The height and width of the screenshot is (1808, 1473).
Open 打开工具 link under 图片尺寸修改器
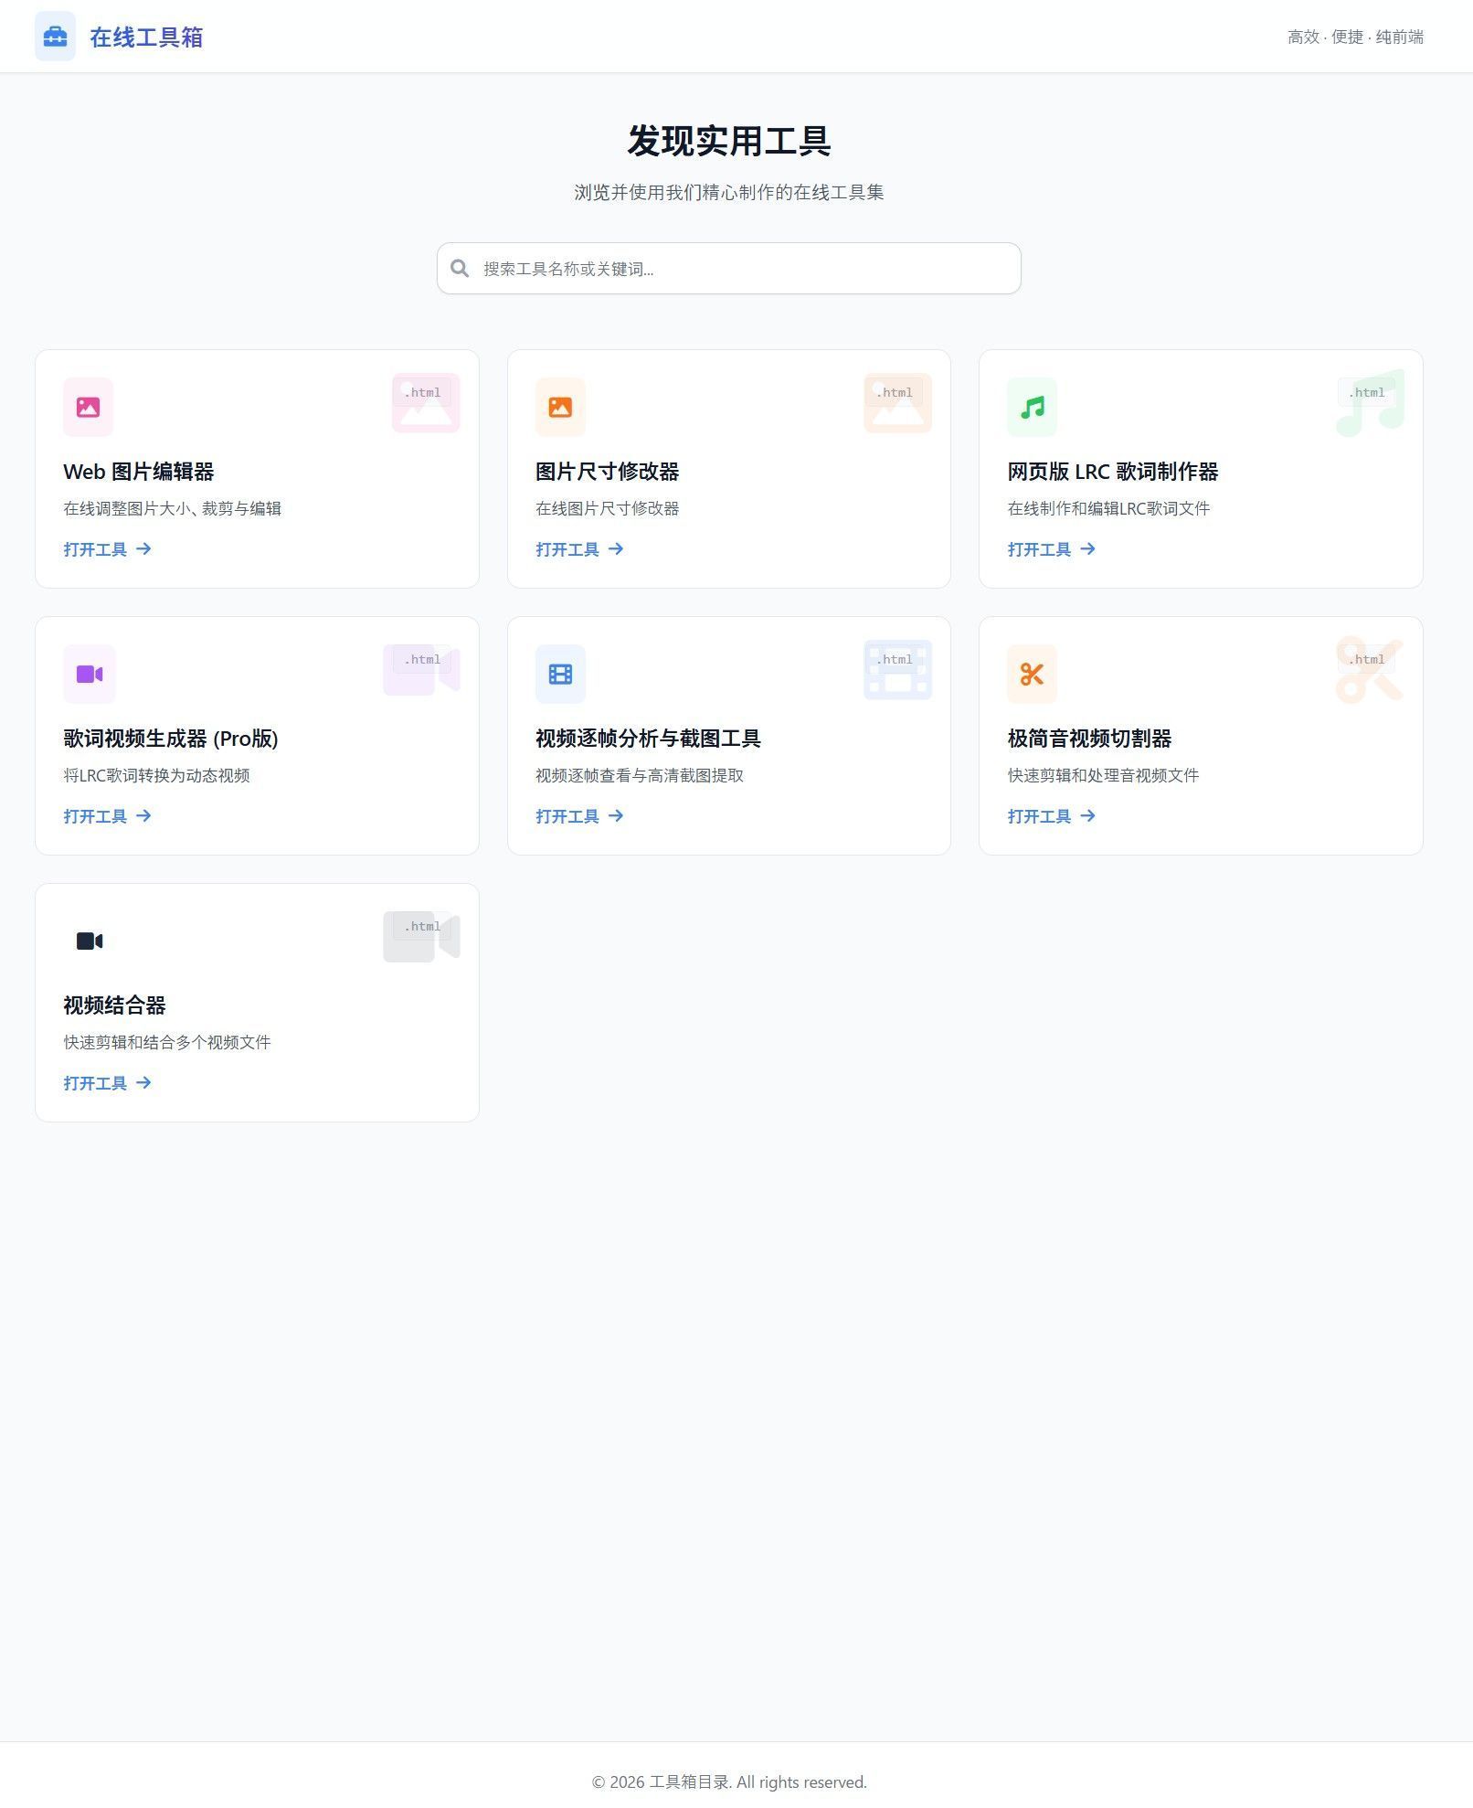(x=579, y=548)
